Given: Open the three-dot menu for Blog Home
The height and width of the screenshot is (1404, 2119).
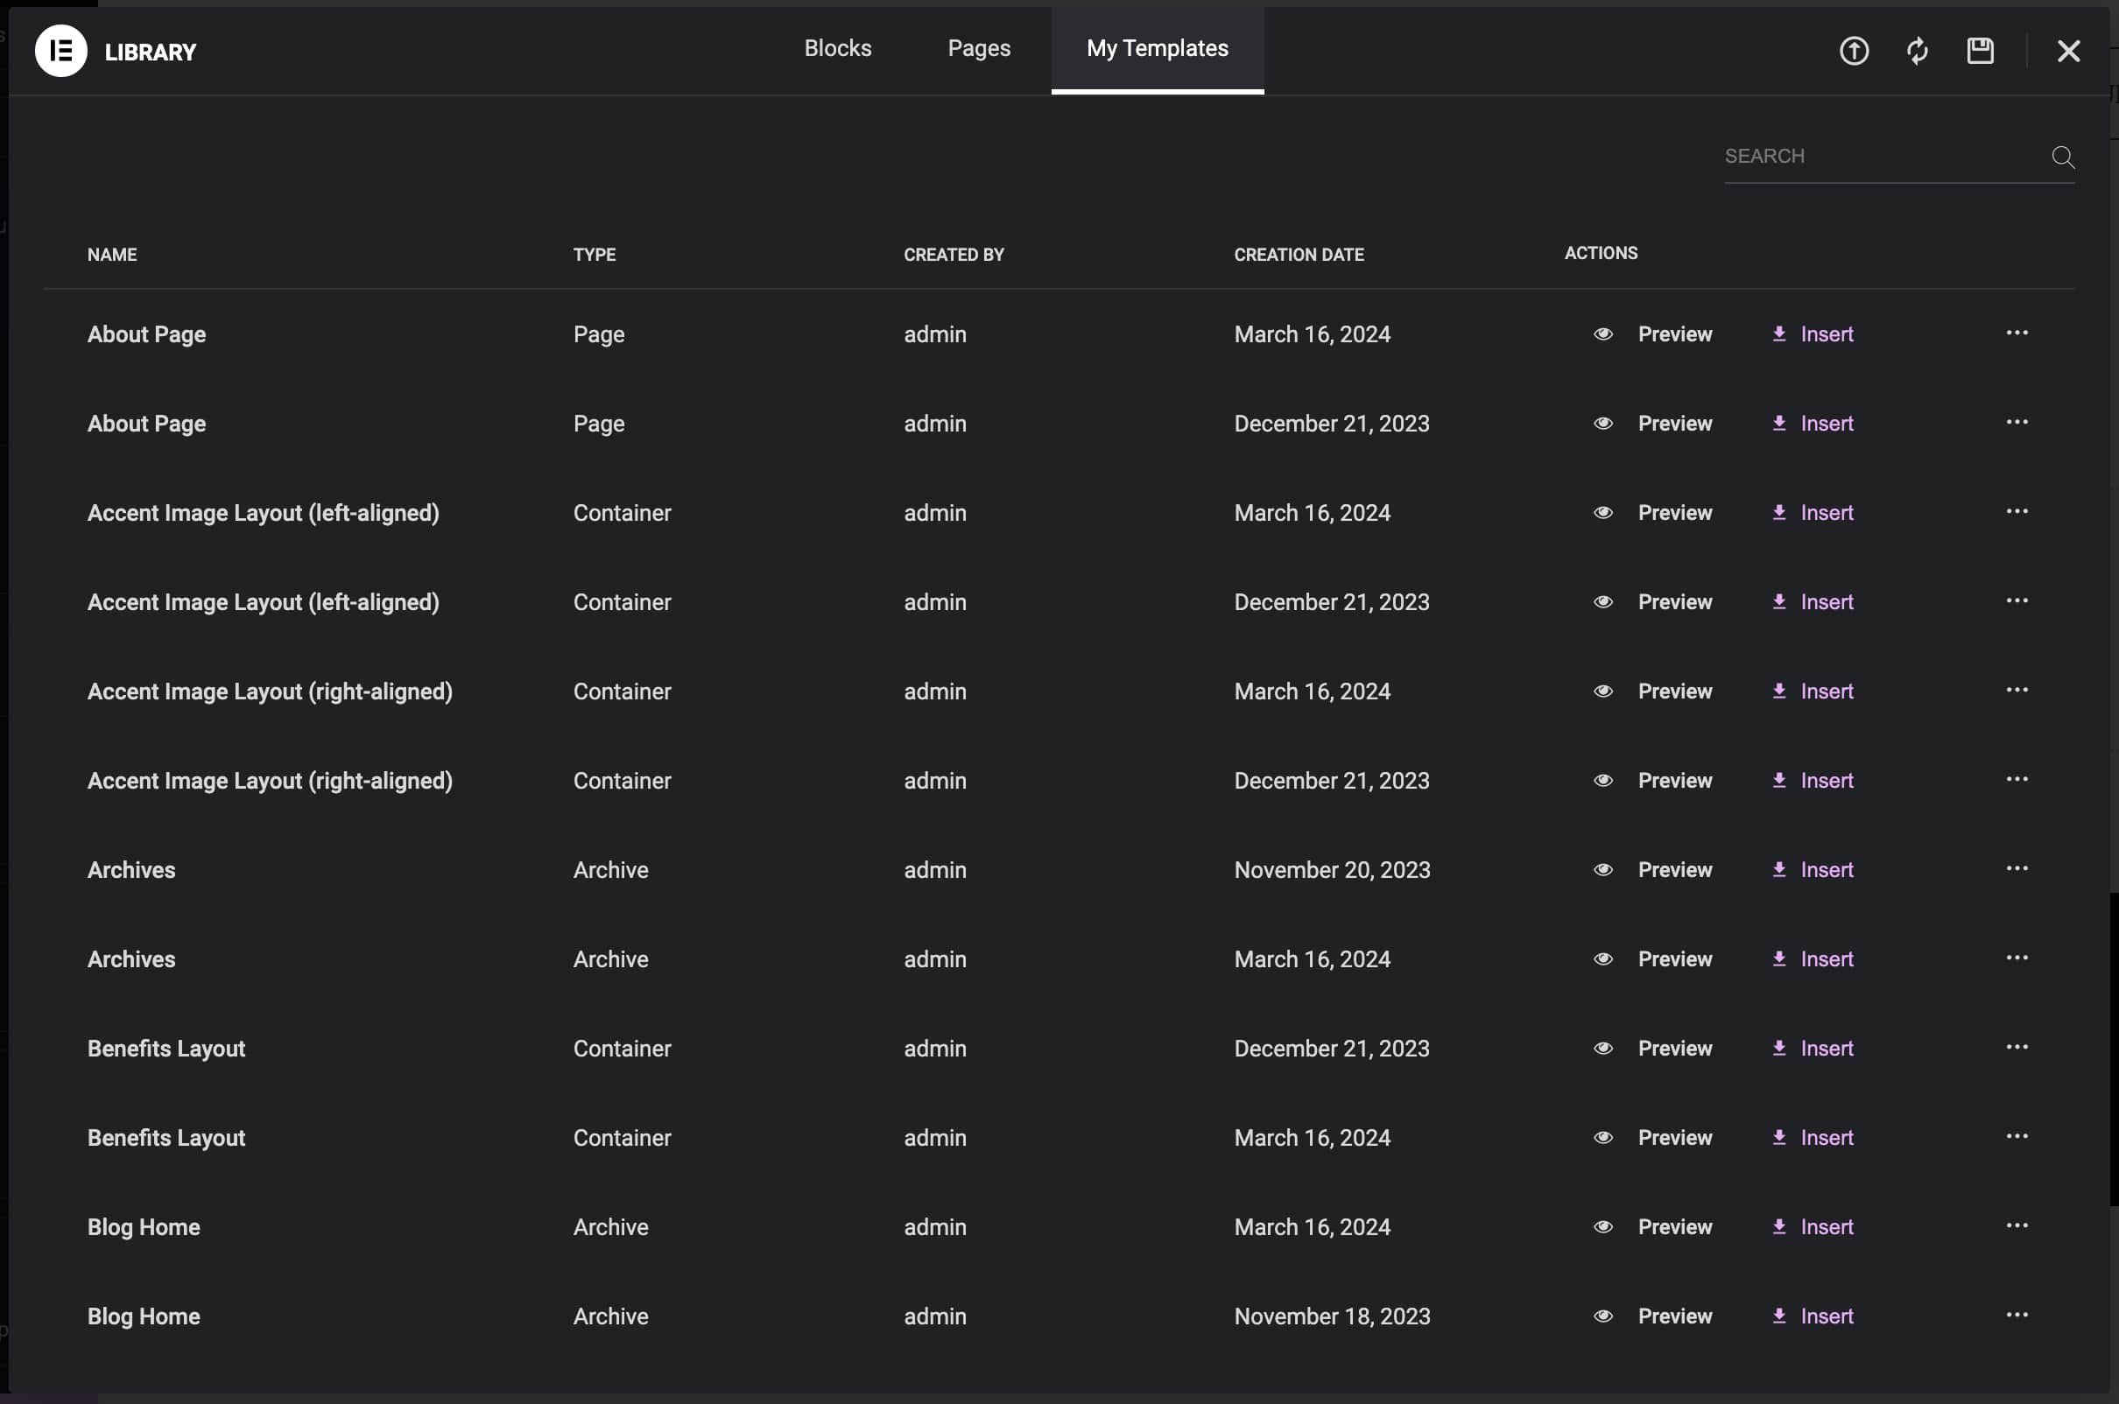Looking at the screenshot, I should click(x=2017, y=1225).
